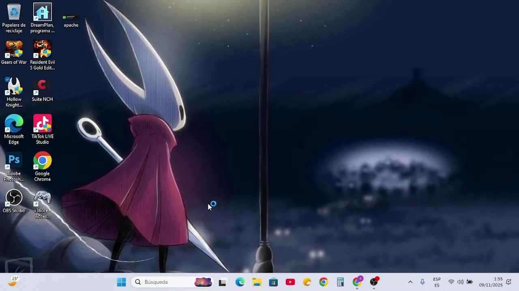Check the battery status icon
Screen dimensions: 519x291
[x=470, y=282]
